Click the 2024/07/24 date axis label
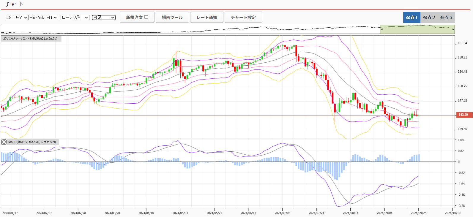Image resolution: width=473 pixels, height=217 pixels. click(x=316, y=213)
